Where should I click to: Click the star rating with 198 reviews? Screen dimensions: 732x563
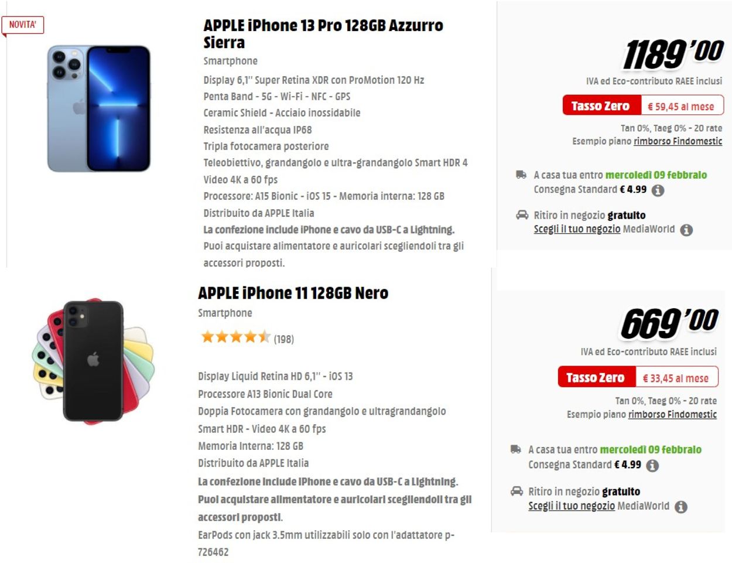point(247,337)
